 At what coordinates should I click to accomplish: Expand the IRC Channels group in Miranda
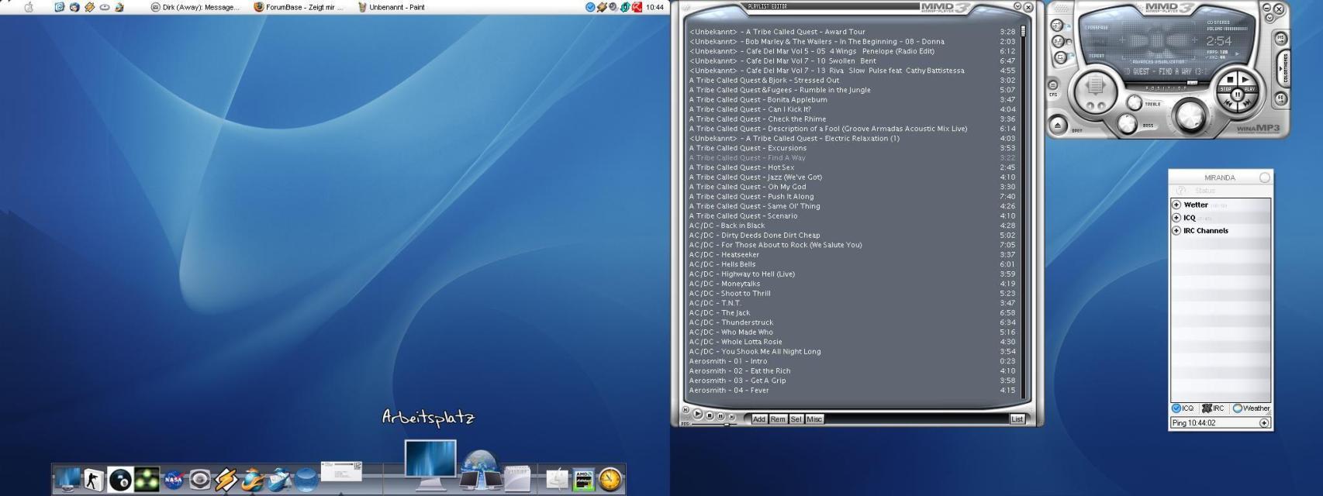point(1176,231)
